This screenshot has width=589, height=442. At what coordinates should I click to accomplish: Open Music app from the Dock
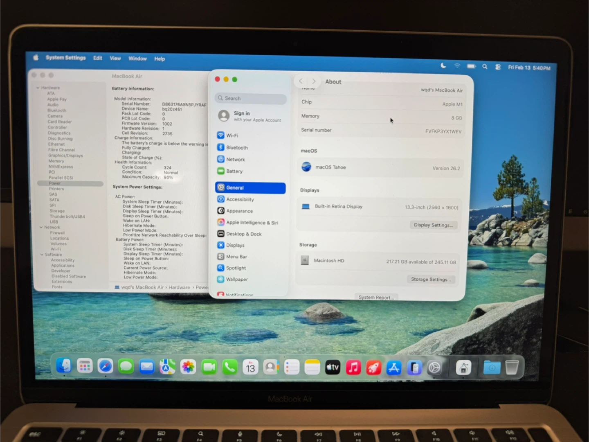(353, 368)
